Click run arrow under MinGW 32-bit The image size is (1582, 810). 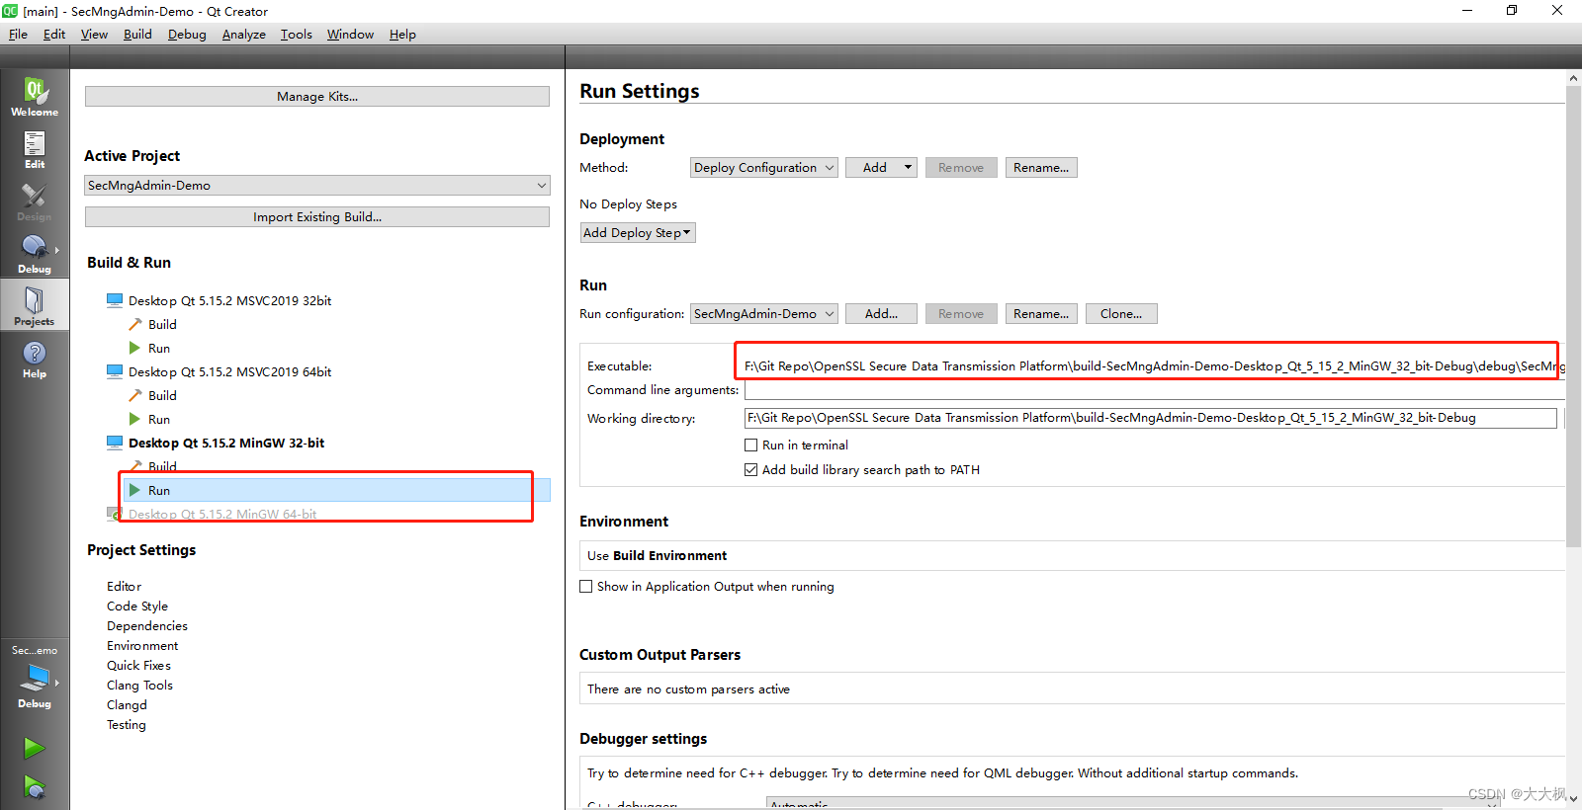134,490
